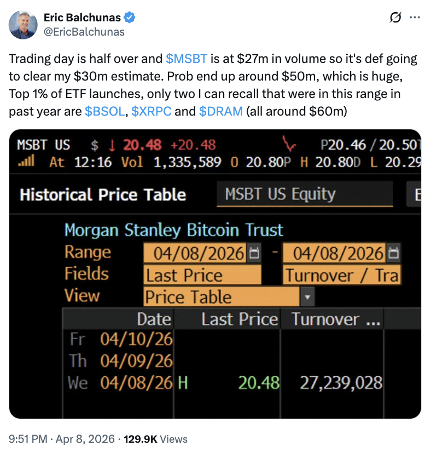
Task: Click the @EricBalchunas handle
Action: pyautogui.click(x=84, y=32)
